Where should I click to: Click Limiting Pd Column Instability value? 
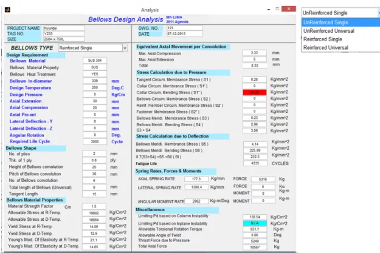255,217
